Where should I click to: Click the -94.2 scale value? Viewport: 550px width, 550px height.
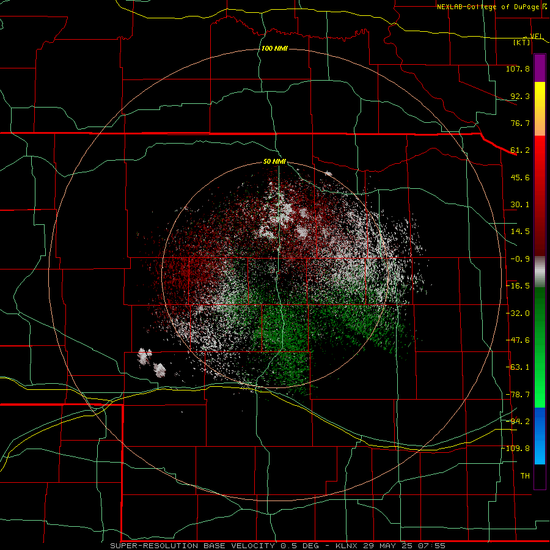click(518, 422)
